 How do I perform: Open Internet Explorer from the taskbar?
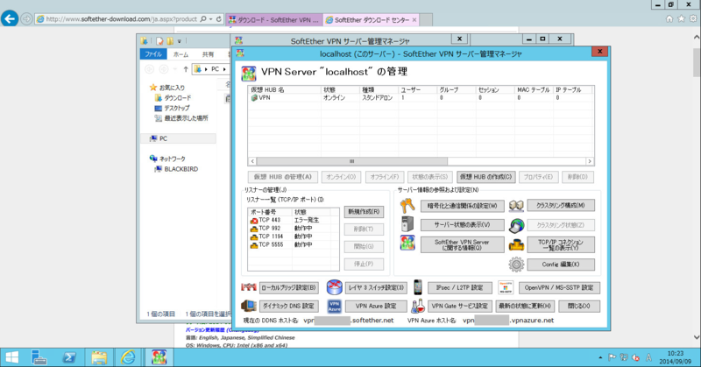point(128,357)
